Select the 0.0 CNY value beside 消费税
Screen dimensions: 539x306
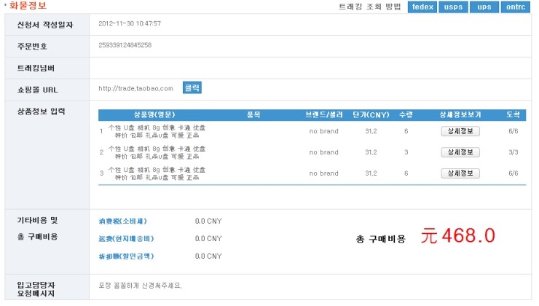pos(208,221)
